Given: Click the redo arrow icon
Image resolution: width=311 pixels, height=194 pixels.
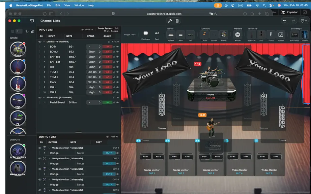Looking at the screenshot, I should pos(293,21).
